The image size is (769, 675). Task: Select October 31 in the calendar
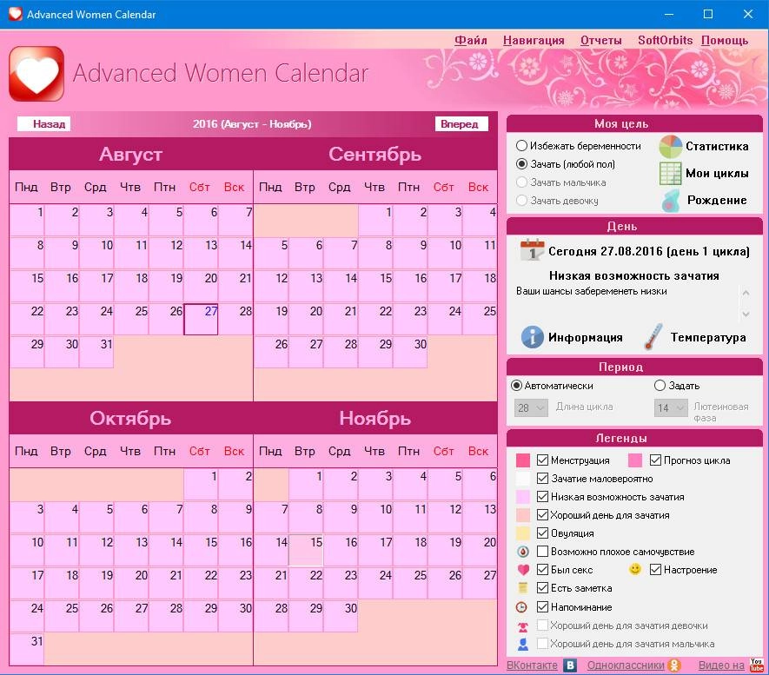[x=27, y=649]
